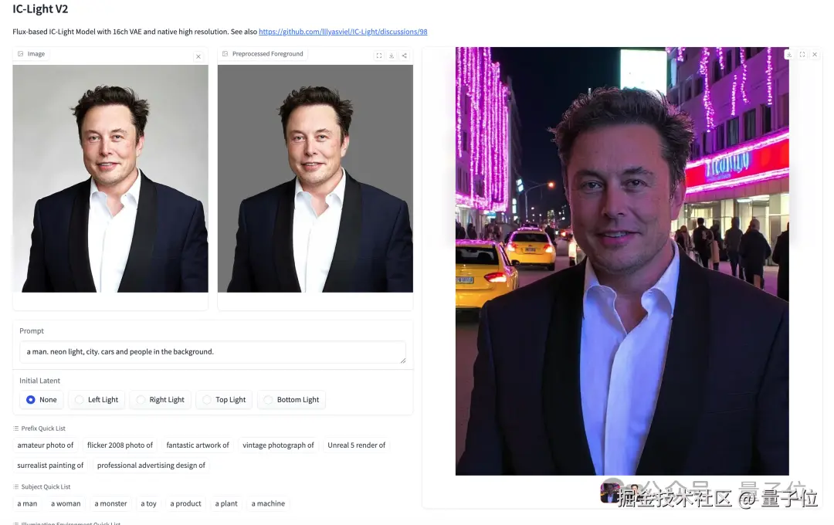
Task: Remove the uploaded input Image with the X
Action: pyautogui.click(x=198, y=56)
